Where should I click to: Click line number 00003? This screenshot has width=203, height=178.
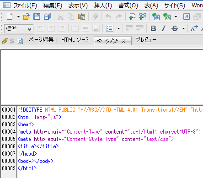(9, 124)
